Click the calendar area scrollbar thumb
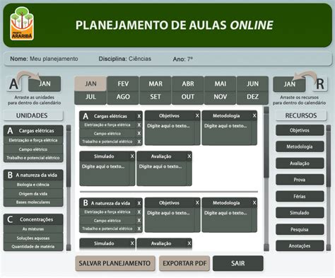Viewport: 335px width, 278px height. (266, 145)
